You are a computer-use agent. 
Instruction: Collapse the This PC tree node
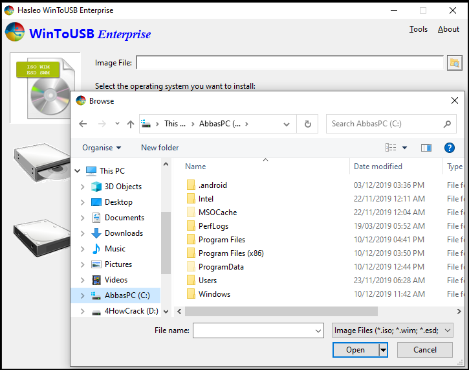point(78,171)
